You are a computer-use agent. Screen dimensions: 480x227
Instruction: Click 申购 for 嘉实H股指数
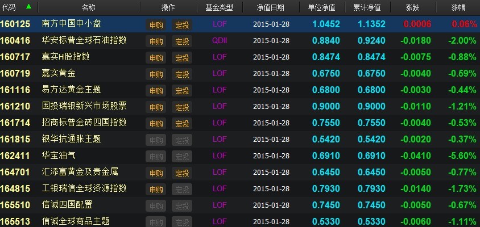pyautogui.click(x=156, y=58)
